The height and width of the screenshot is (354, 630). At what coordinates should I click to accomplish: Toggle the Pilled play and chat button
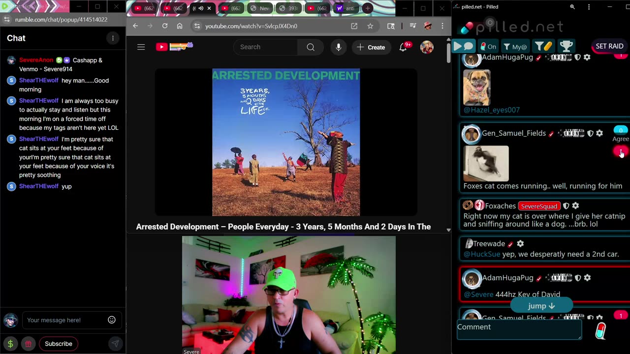tap(463, 46)
